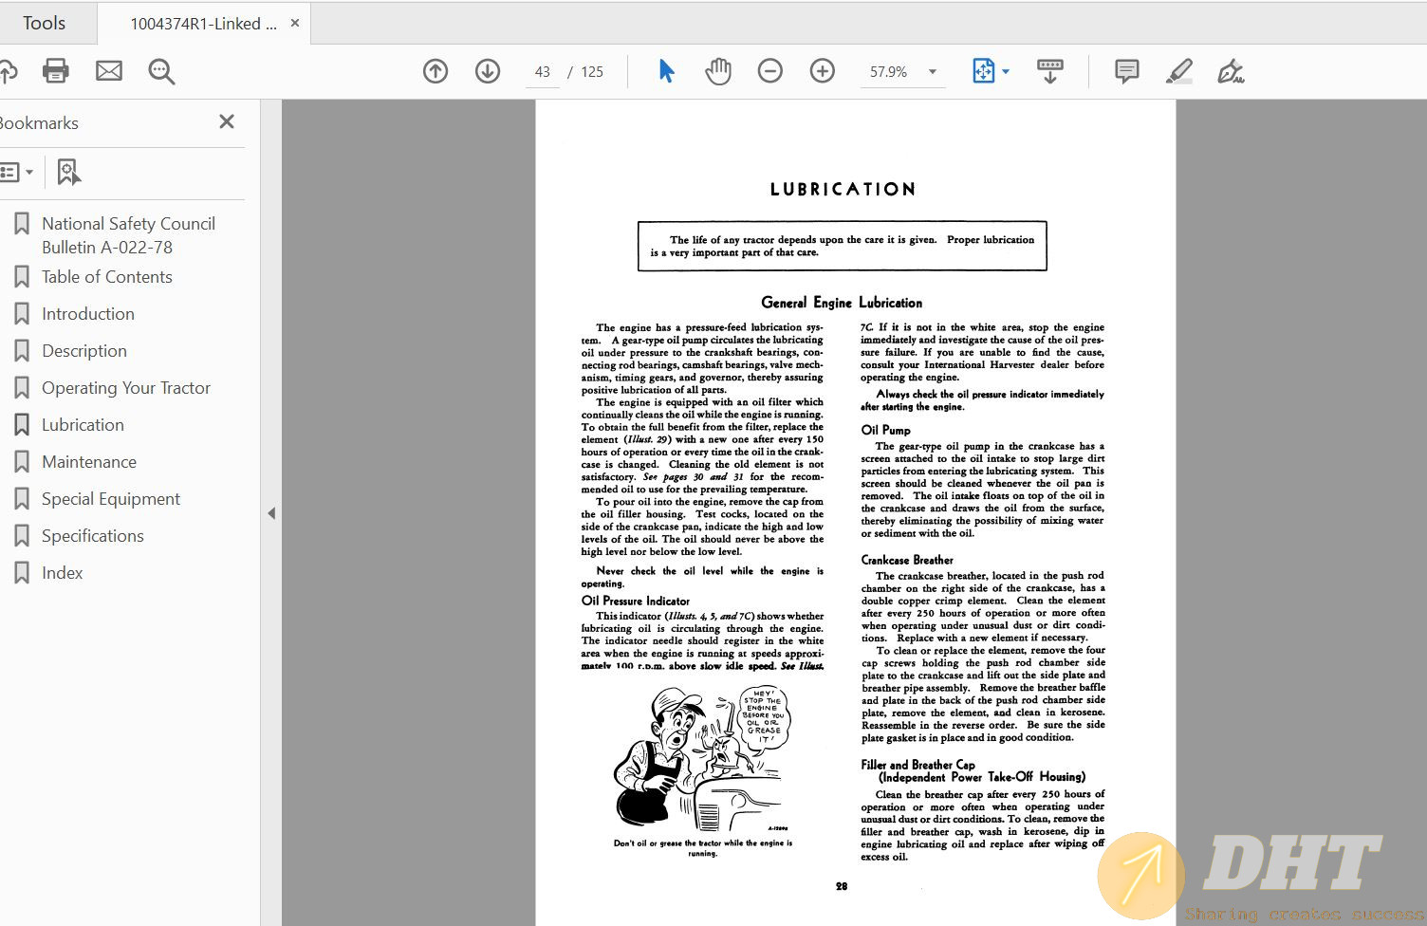Image resolution: width=1427 pixels, height=926 pixels.
Task: Select the Lubrication bookmark
Action: click(x=83, y=425)
